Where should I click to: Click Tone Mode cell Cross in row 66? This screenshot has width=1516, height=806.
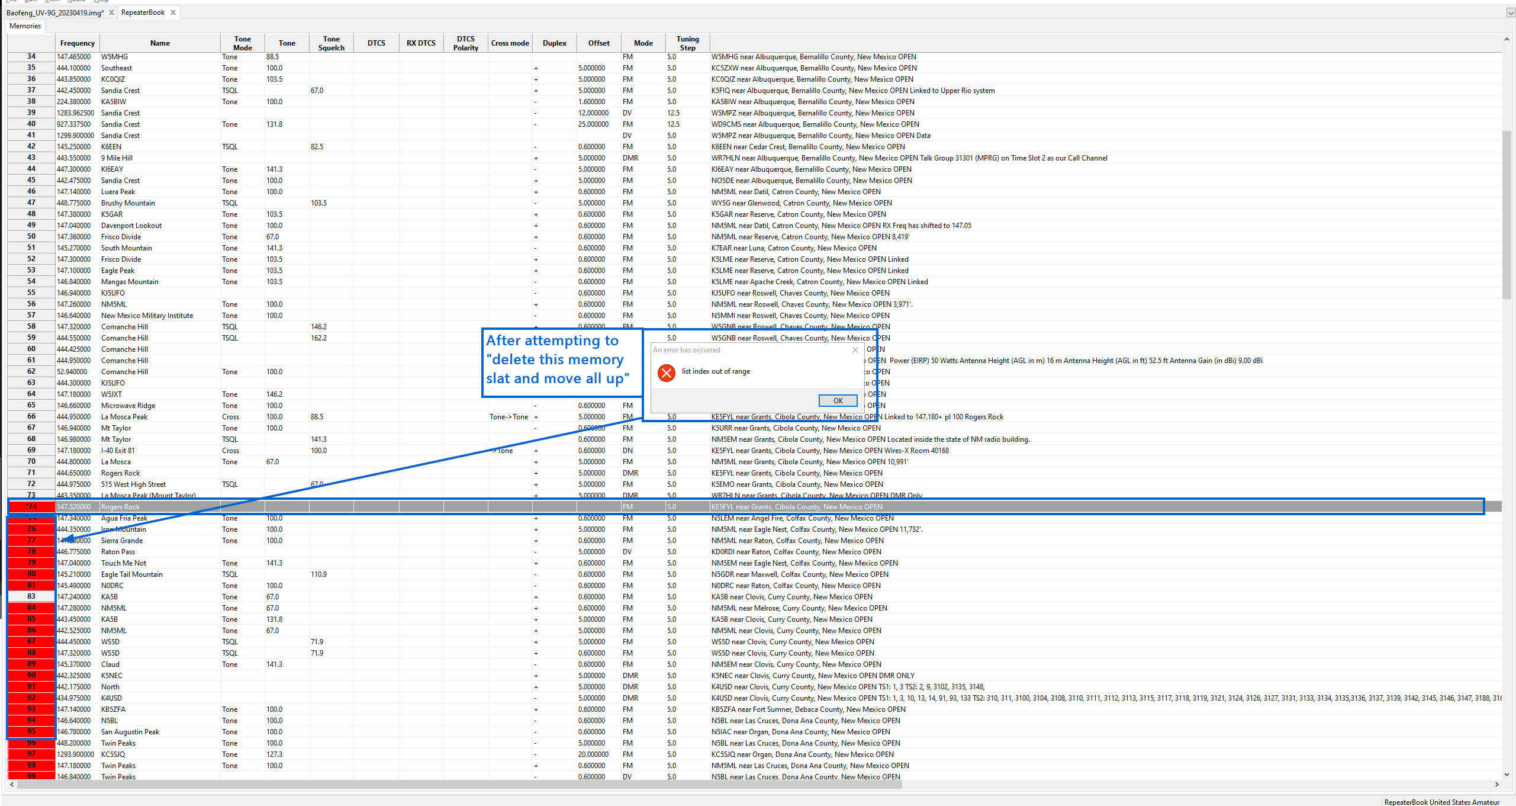tap(243, 417)
